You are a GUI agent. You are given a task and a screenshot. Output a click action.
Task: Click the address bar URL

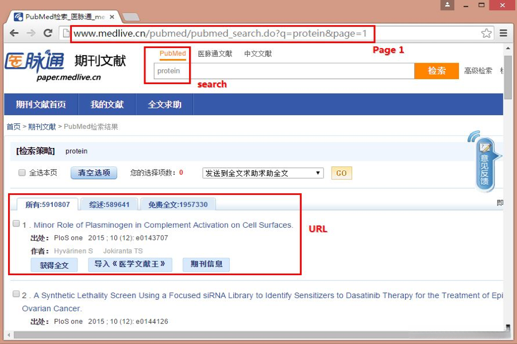(x=220, y=33)
